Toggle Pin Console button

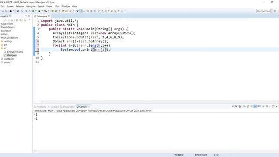(x=263, y=106)
